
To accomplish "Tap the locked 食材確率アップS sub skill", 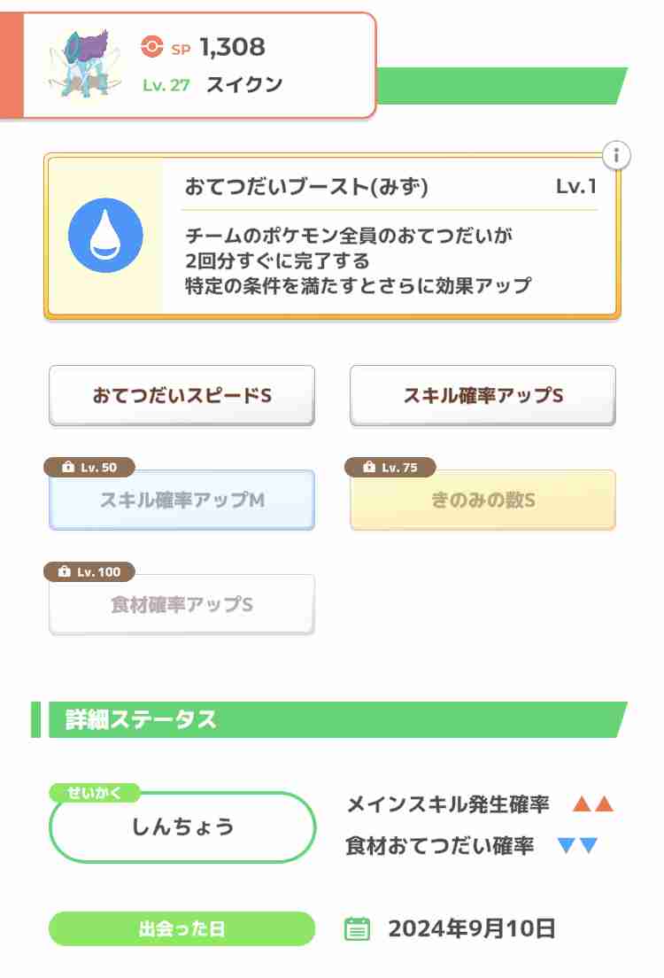I will pyautogui.click(x=182, y=604).
